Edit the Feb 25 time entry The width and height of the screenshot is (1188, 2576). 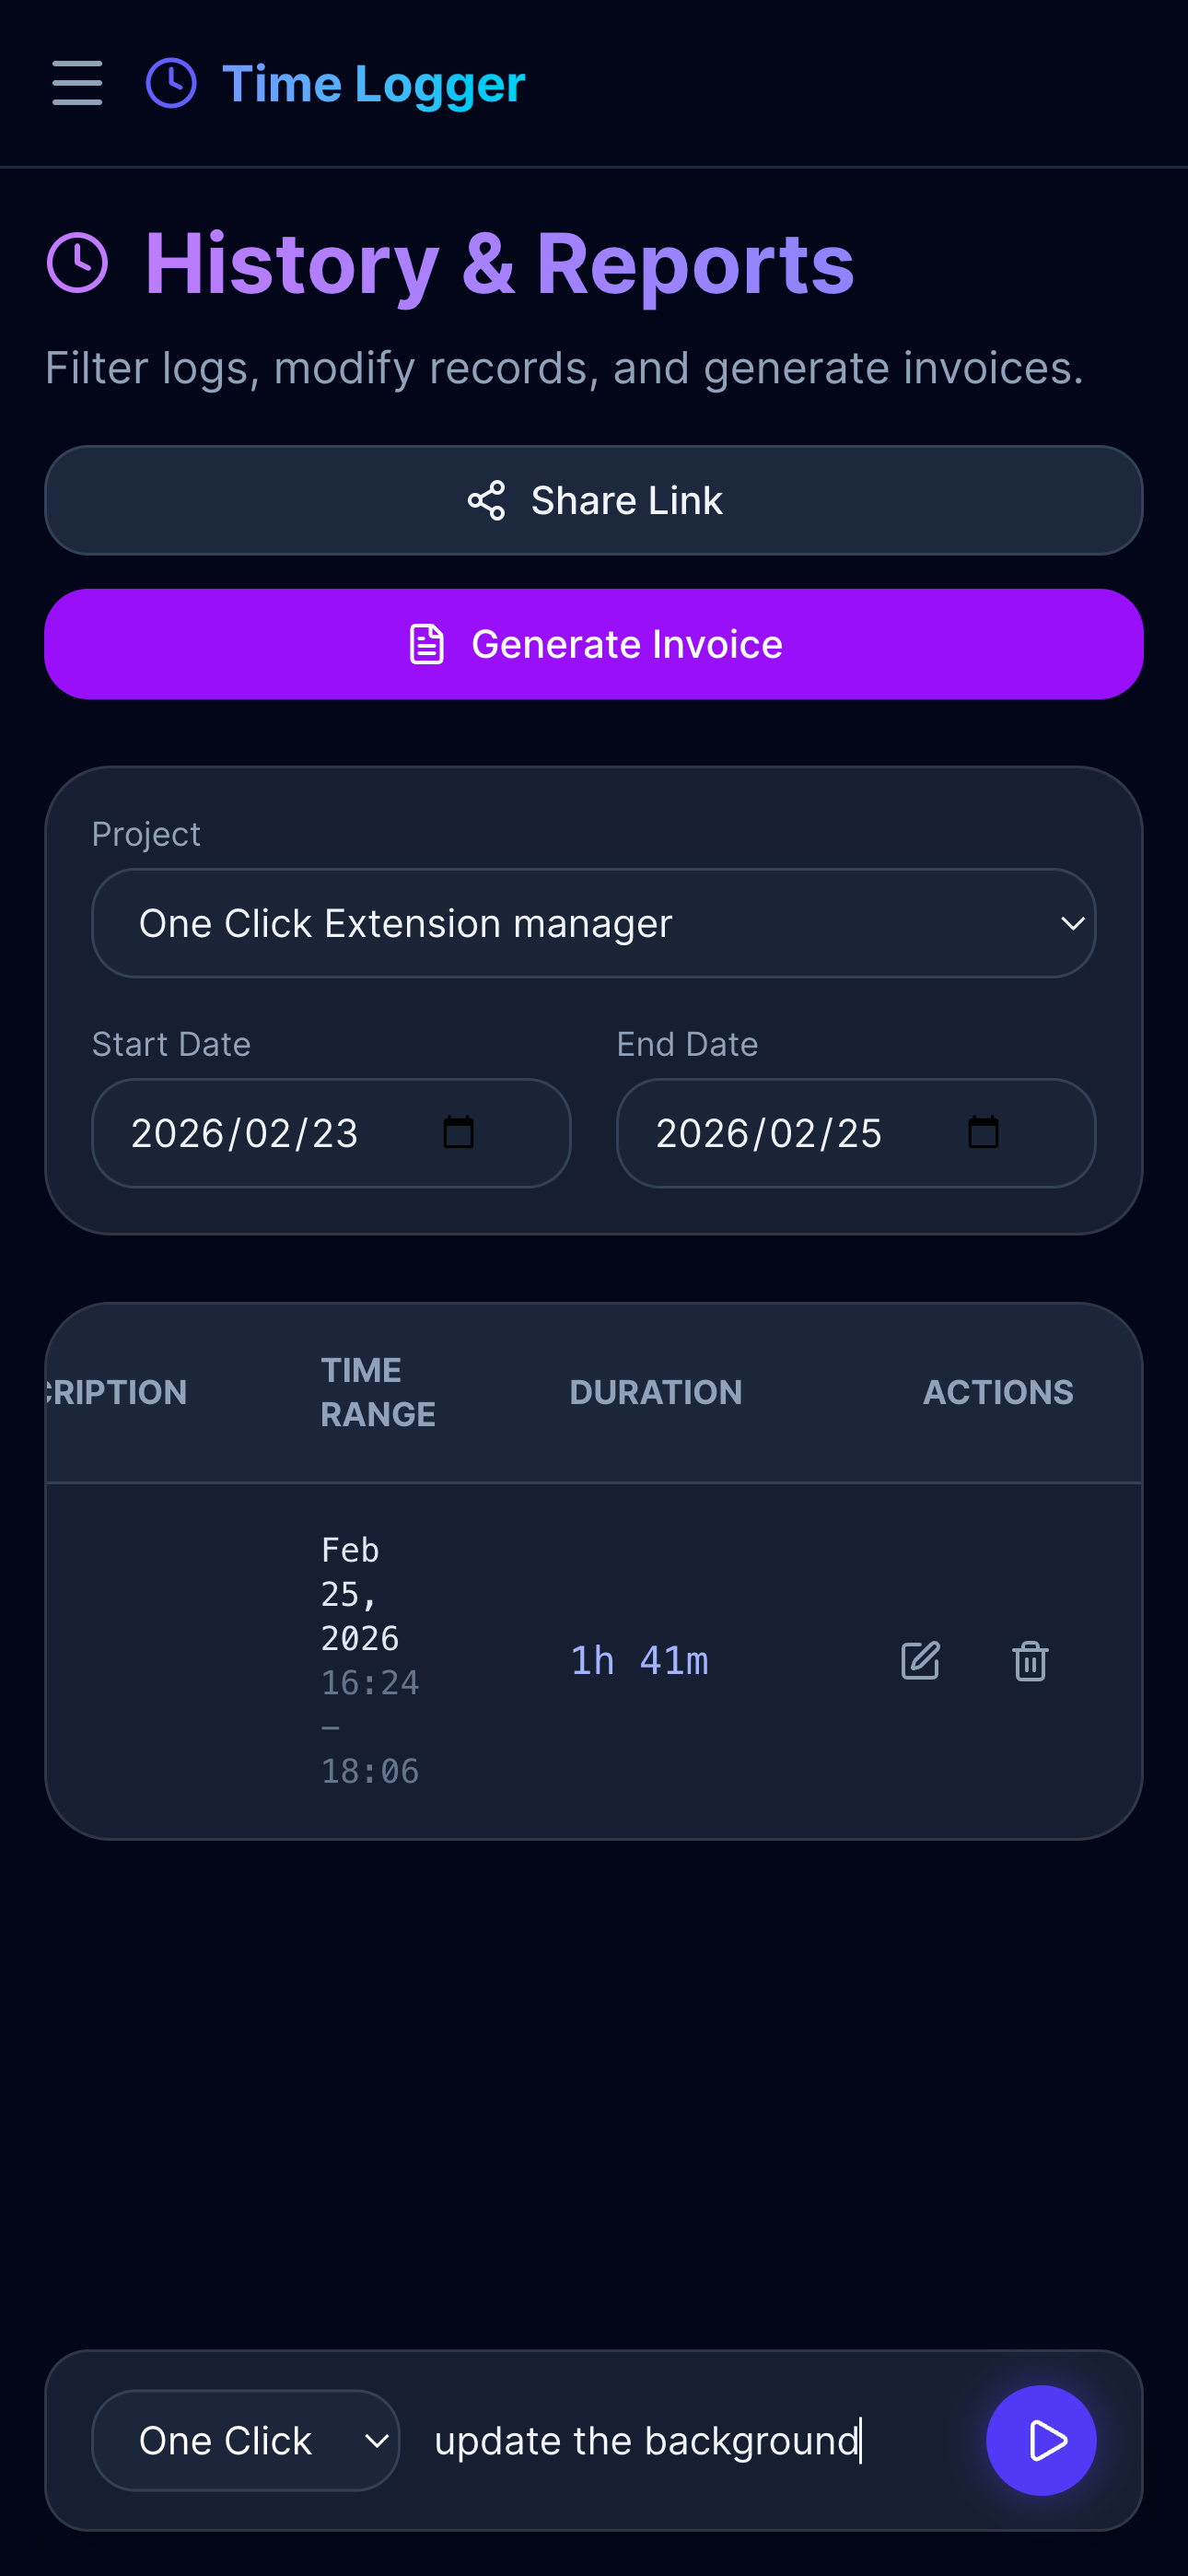[919, 1659]
